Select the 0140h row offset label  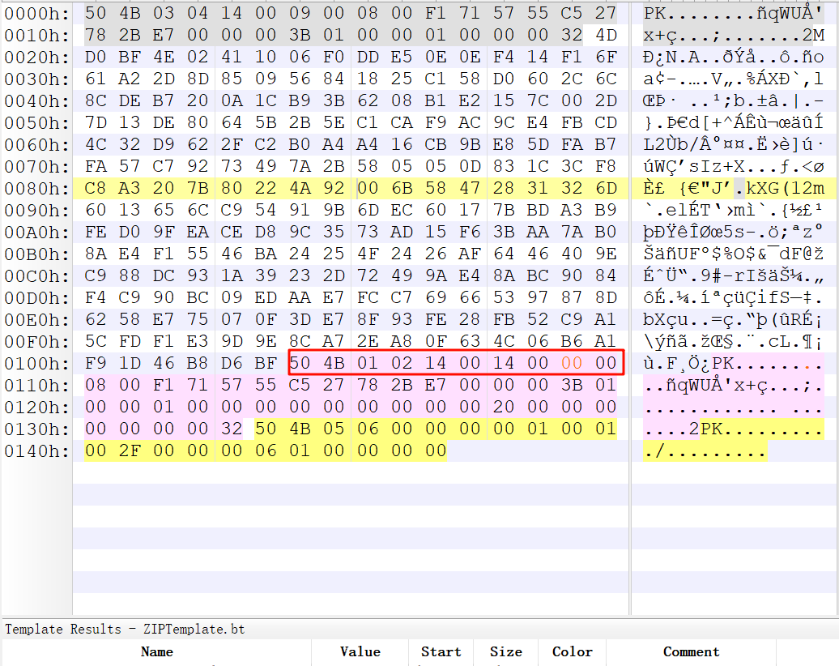tap(36, 451)
